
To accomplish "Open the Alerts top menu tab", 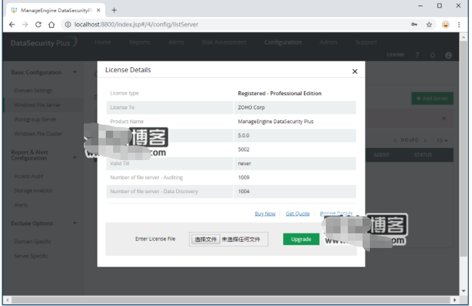I will (176, 42).
